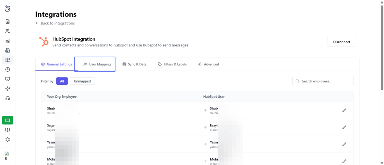Screen dimensions: 384x165
Task: Open the Advanced tab
Action: (x=208, y=64)
